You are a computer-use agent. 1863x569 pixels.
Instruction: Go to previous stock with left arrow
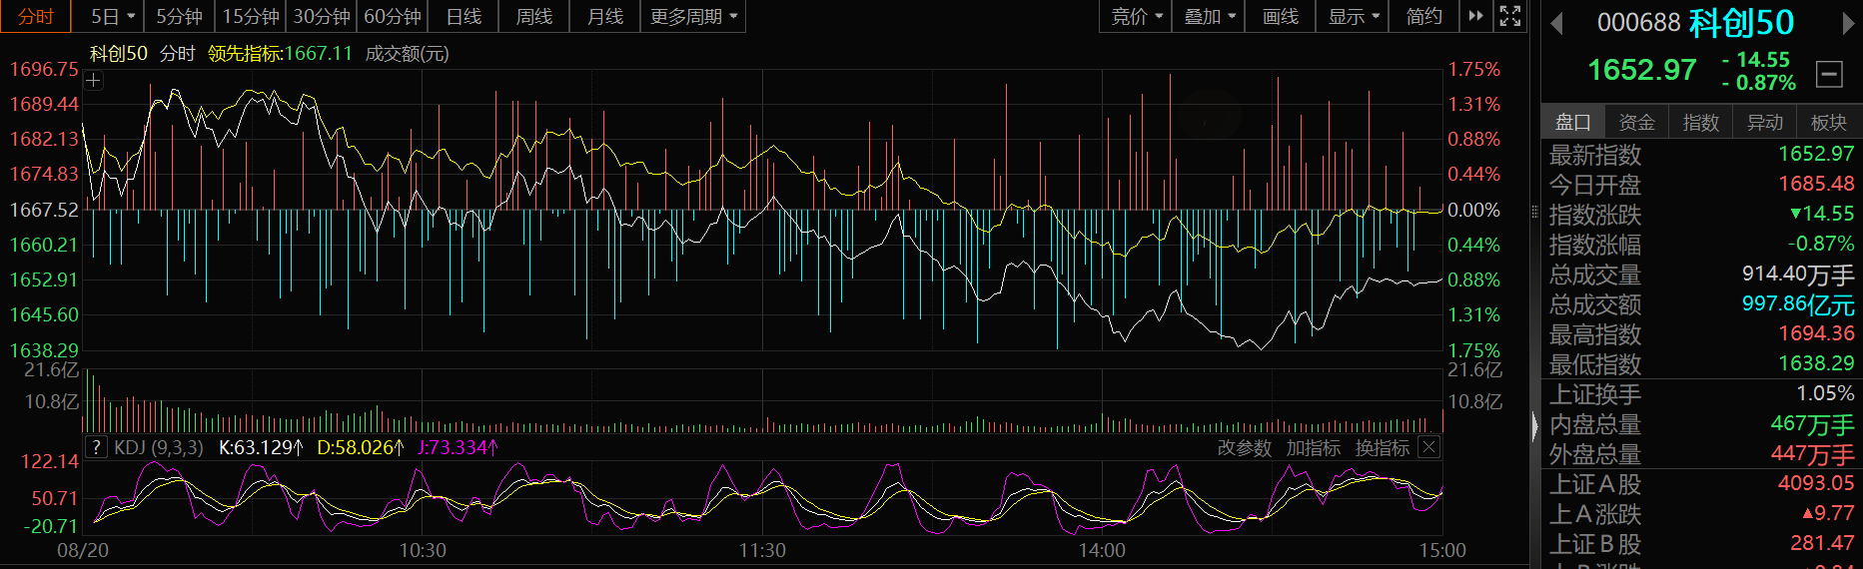tap(1556, 23)
